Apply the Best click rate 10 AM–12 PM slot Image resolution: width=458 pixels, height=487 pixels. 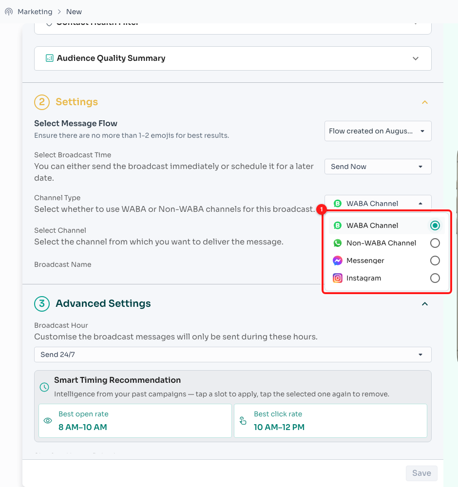point(331,421)
